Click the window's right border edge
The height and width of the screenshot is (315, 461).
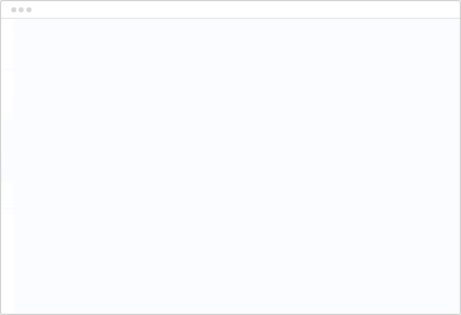[x=460, y=166]
